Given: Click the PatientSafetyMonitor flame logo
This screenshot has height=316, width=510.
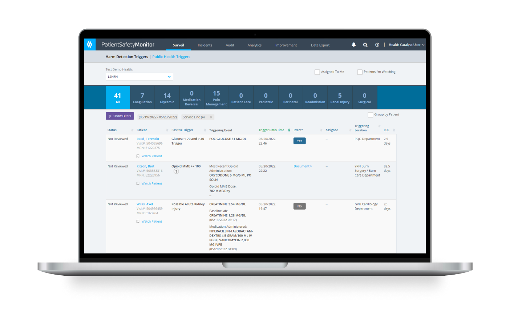Looking at the screenshot, I should (90, 45).
